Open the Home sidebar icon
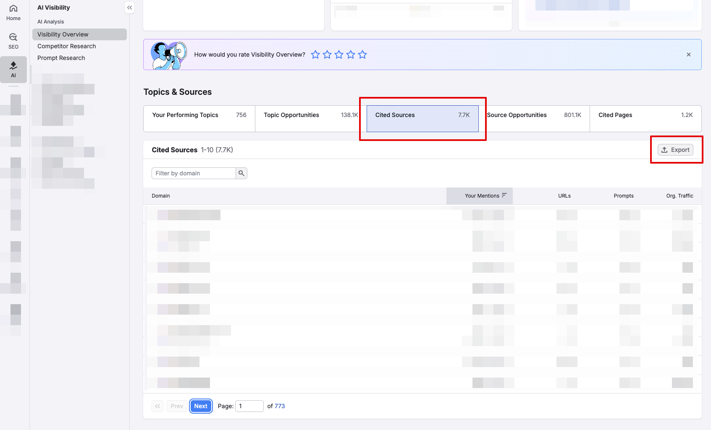This screenshot has width=711, height=430. 13,13
